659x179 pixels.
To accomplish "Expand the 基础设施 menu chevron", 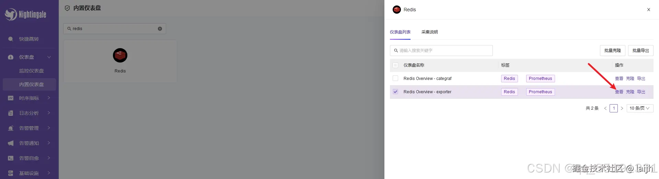I will [x=49, y=173].
